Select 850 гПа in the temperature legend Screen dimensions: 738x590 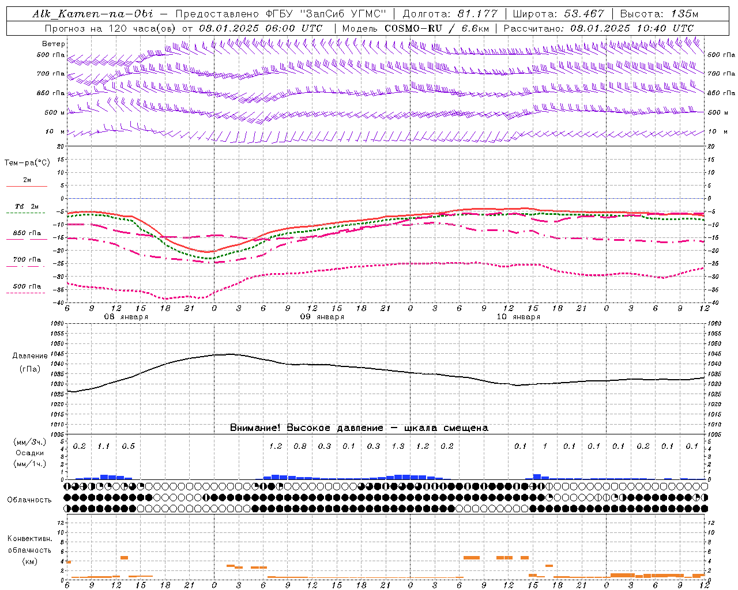pyautogui.click(x=27, y=233)
